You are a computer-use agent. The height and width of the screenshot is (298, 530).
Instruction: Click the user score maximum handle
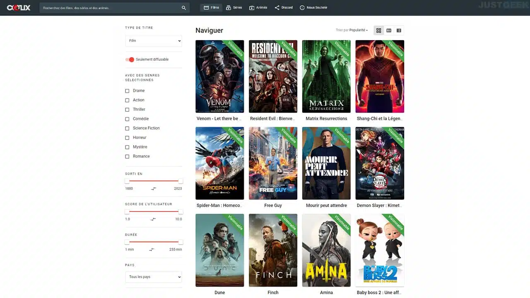click(x=181, y=211)
